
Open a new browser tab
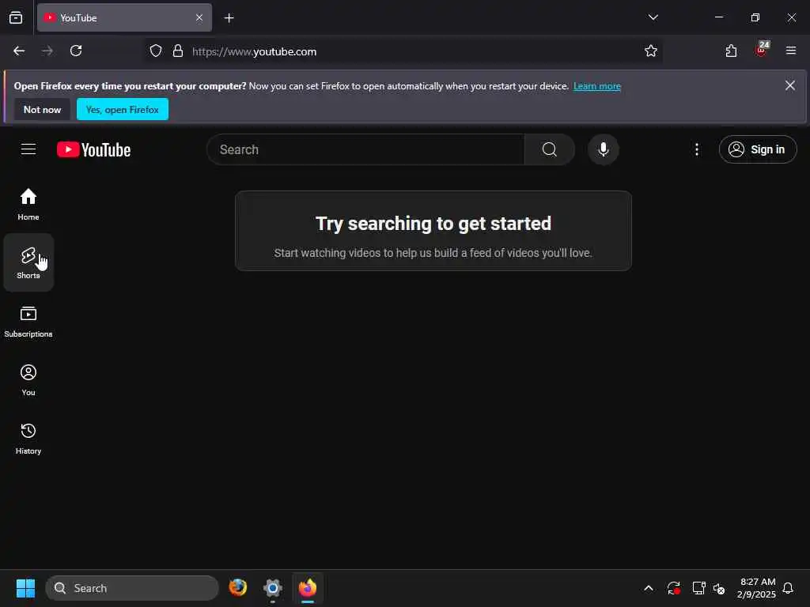tap(229, 18)
